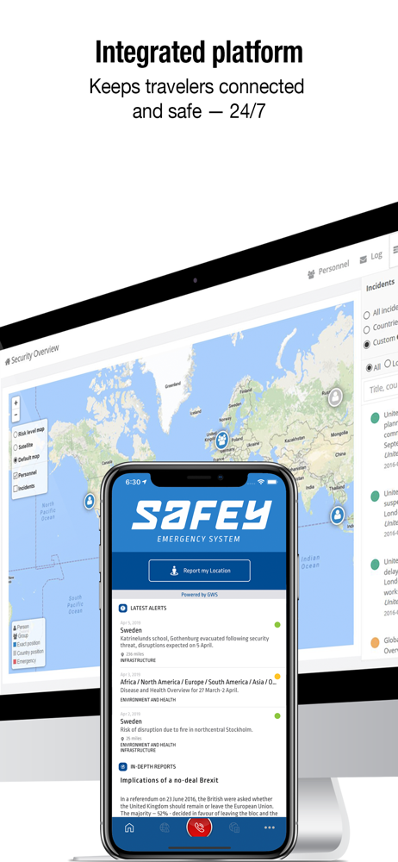Click the green status dot on the Stockholm fire alert
Viewport: 398px width, 862px height.
coord(277,715)
